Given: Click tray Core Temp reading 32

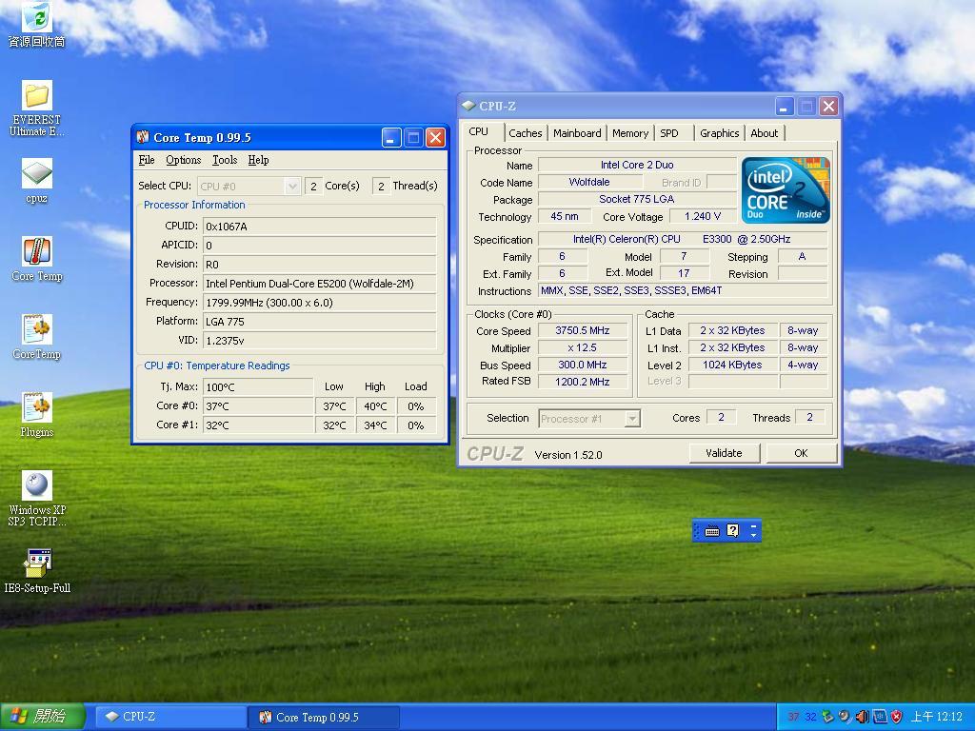Looking at the screenshot, I should (x=810, y=717).
